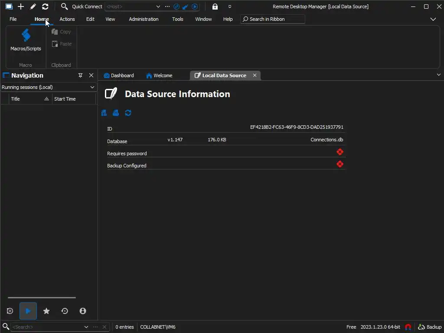Click the magnifier icon in the status bar search
The height and width of the screenshot is (333, 444).
(6, 326)
